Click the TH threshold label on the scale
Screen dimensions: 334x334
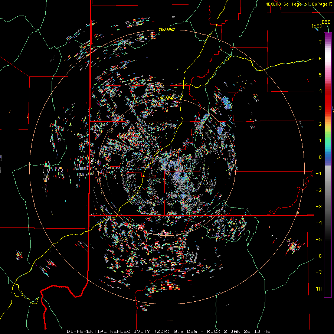[x=319, y=289]
